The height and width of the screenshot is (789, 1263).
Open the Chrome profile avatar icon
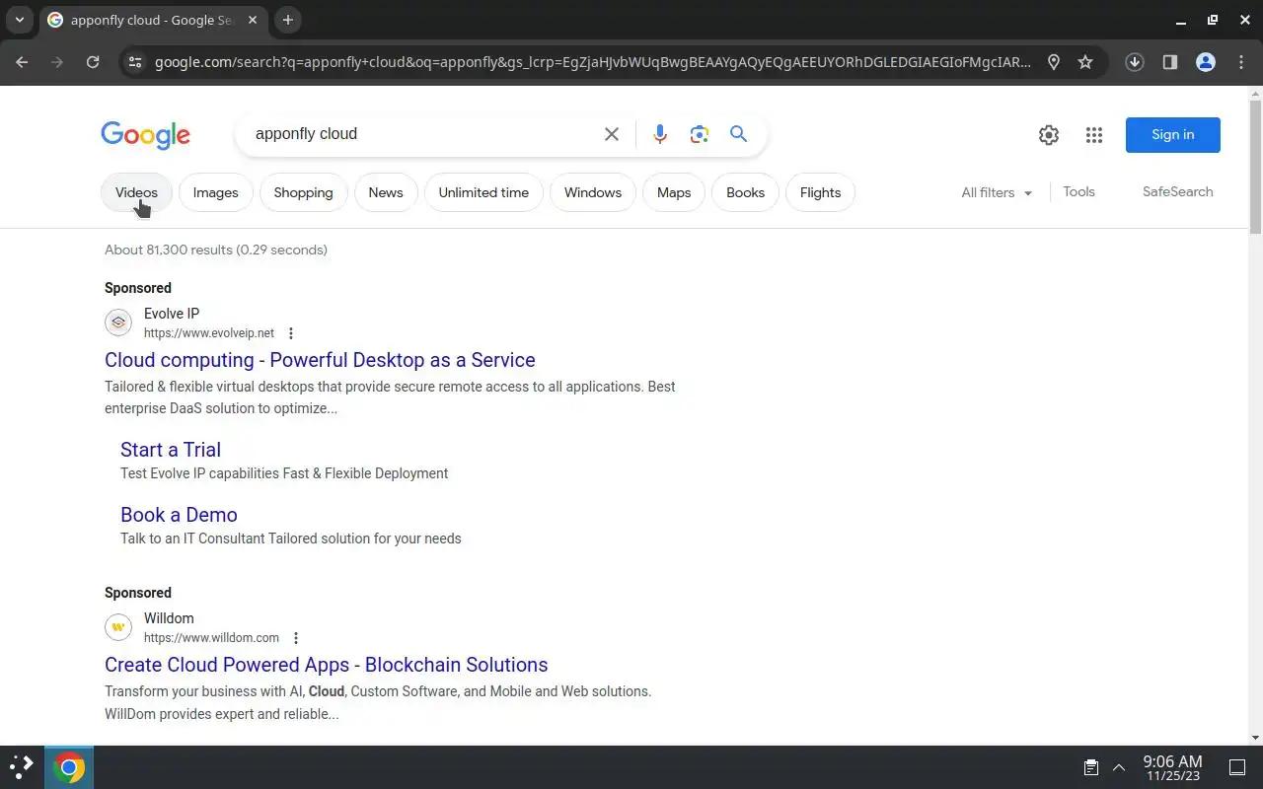tap(1206, 62)
